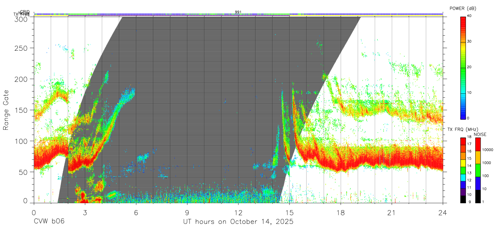Click the 9 hour x-axis tick label
This screenshot has height=230, width=498.
pyautogui.click(x=187, y=213)
